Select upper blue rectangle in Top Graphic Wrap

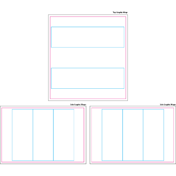[88, 37]
